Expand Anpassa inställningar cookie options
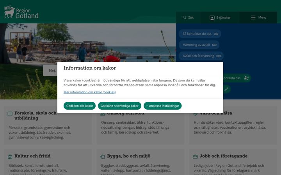The image size is (281, 175). click(162, 106)
